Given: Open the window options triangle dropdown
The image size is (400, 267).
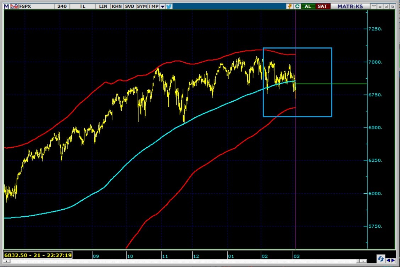Looking at the screenshot, I should tap(374, 6).
